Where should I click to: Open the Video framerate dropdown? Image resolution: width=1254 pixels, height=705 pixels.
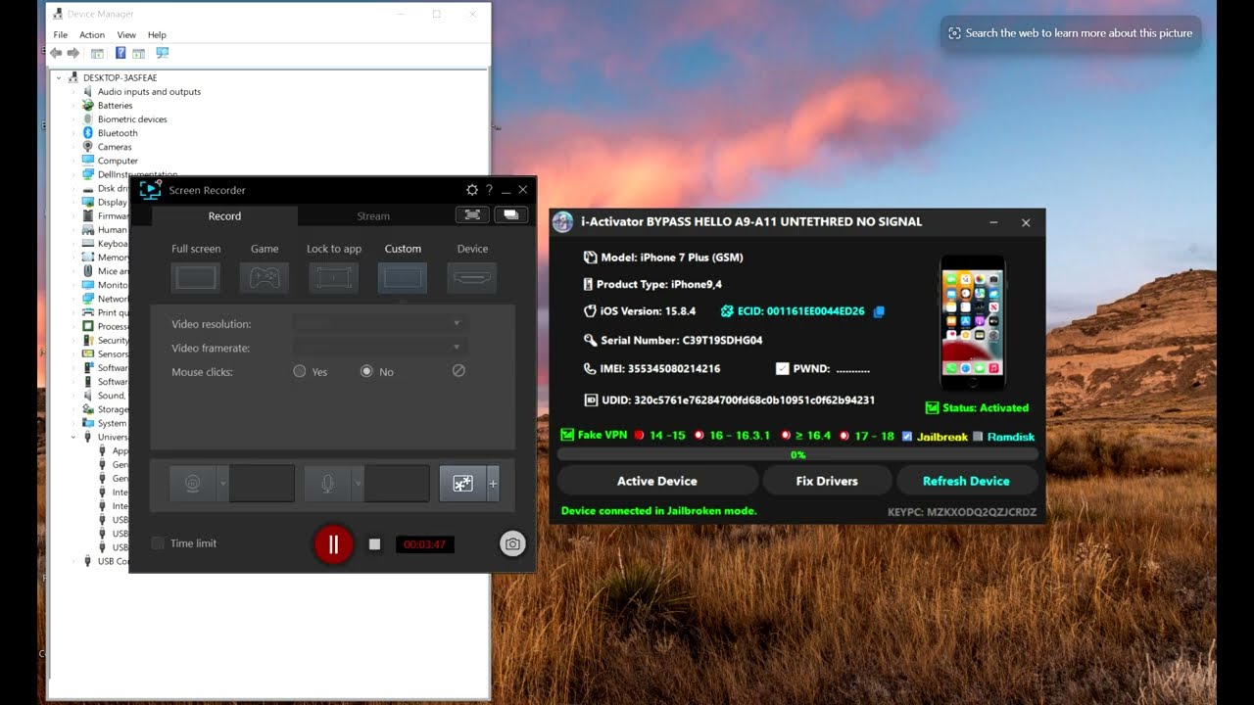tap(380, 347)
